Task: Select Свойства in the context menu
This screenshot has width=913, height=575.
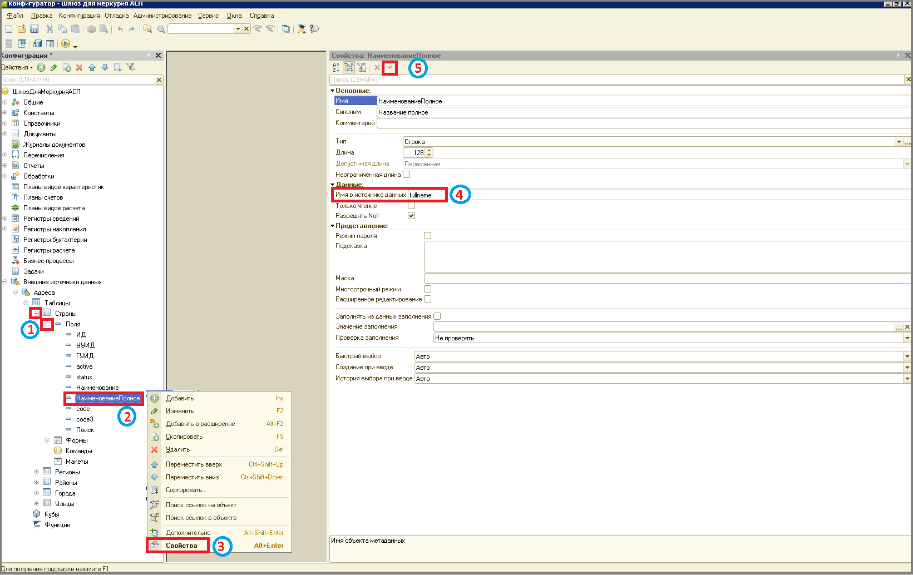Action: [x=181, y=546]
